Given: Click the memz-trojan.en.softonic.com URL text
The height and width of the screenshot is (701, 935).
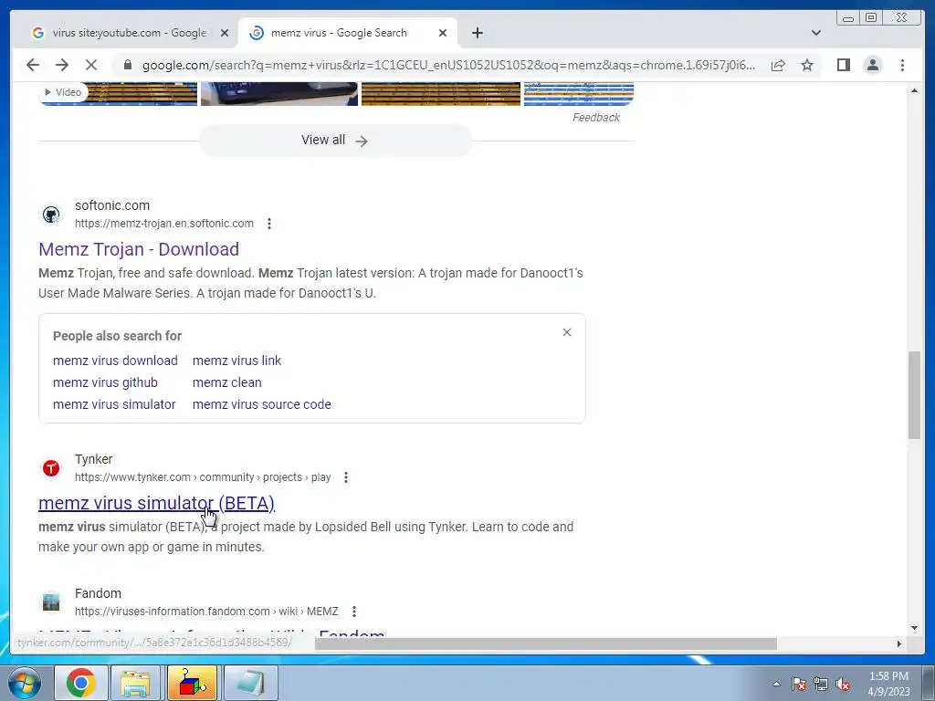Looking at the screenshot, I should [164, 224].
